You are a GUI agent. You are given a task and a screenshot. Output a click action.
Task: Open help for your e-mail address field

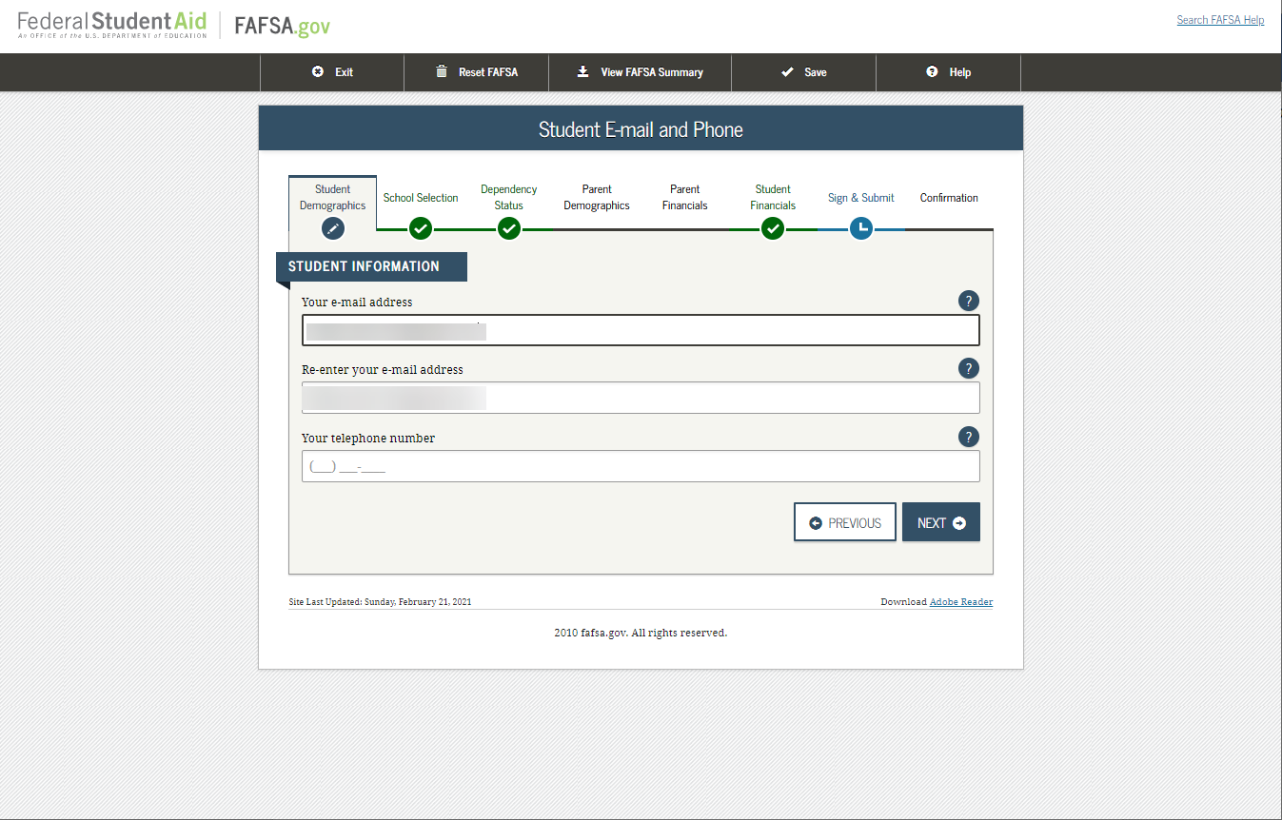(968, 301)
